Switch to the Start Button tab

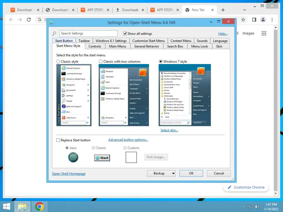pos(64,41)
